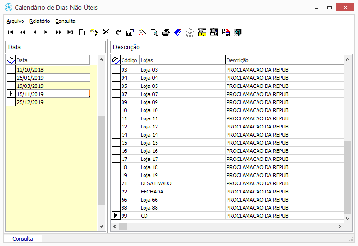Switch to the Consulta tab at bottom
This screenshot has width=358, height=246.
[x=23, y=238]
